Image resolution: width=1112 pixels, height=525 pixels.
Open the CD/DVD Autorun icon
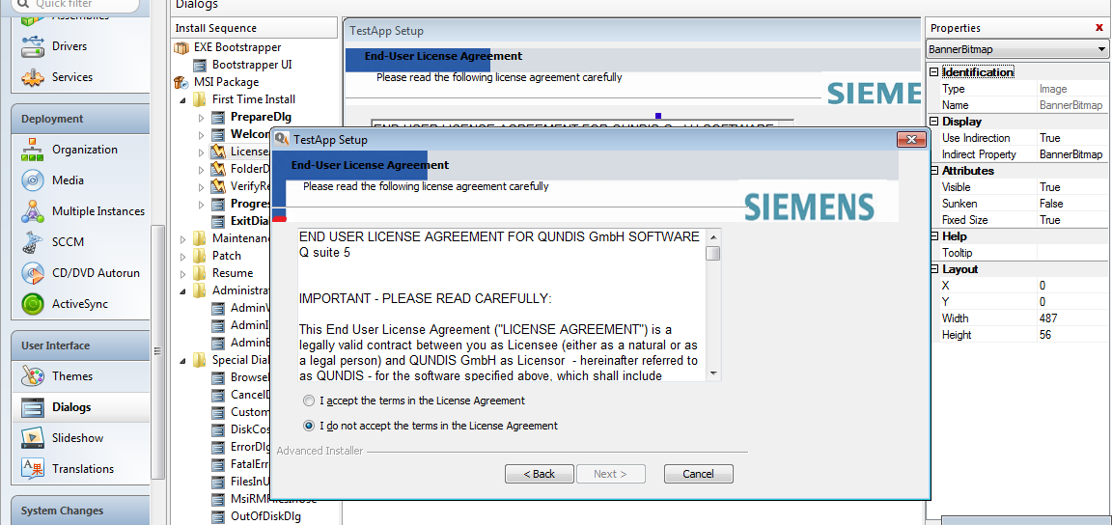(33, 273)
